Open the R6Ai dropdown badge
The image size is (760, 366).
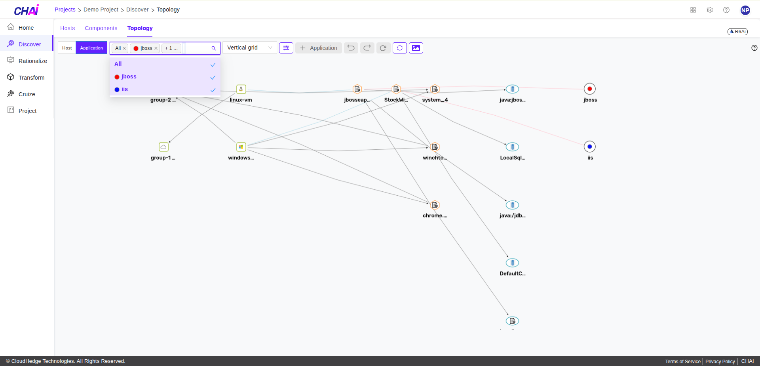737,31
